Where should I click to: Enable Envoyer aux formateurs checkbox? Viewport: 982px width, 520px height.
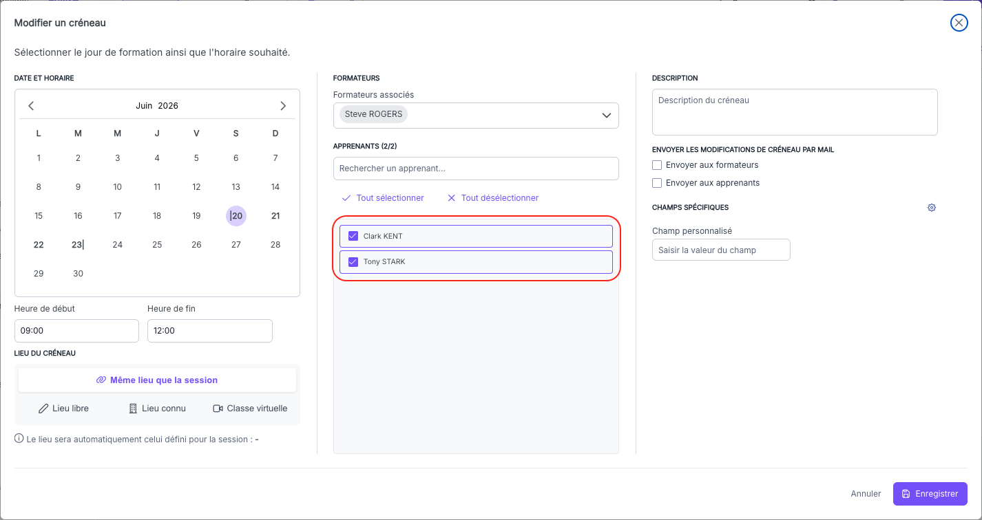click(x=657, y=165)
